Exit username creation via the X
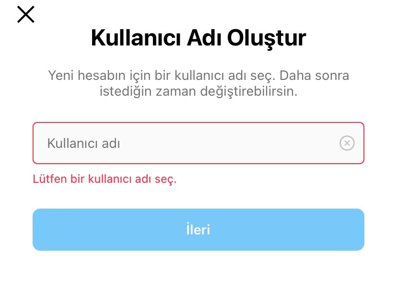The width and height of the screenshot is (397, 300). [26, 14]
